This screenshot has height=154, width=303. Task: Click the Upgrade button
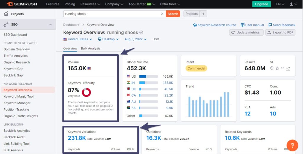262,4
